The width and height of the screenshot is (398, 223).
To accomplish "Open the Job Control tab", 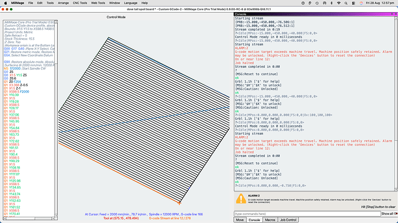I will click(288, 220).
